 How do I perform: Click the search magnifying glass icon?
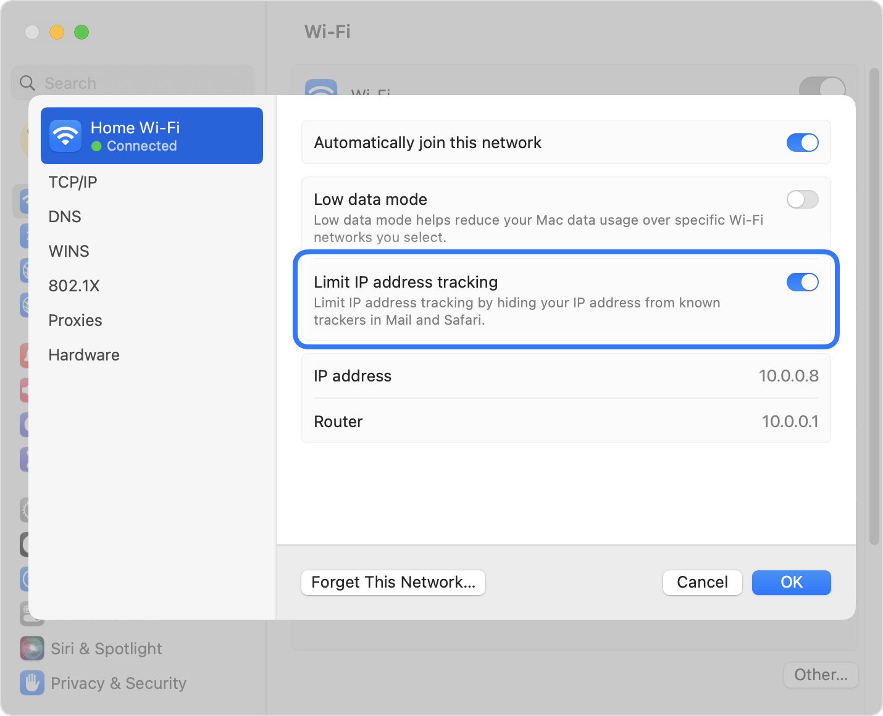click(x=27, y=83)
